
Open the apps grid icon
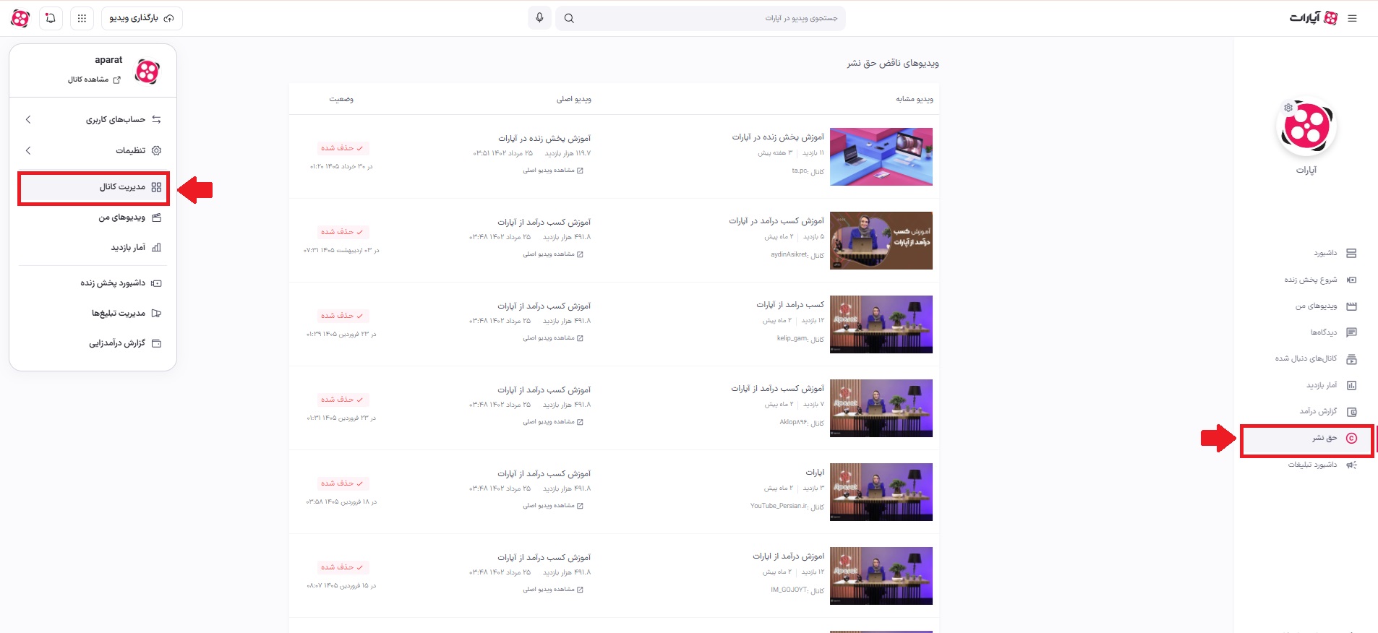coord(82,18)
